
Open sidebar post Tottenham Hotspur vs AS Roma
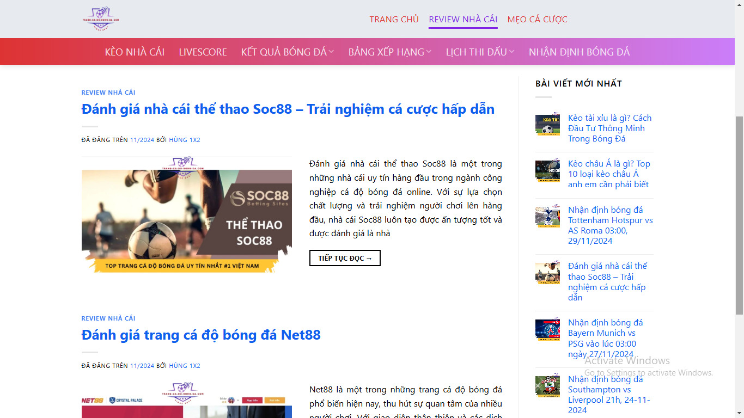(610, 225)
